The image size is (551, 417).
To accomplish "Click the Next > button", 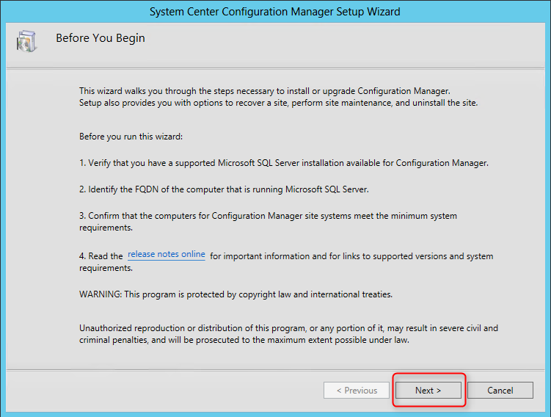I will click(428, 391).
